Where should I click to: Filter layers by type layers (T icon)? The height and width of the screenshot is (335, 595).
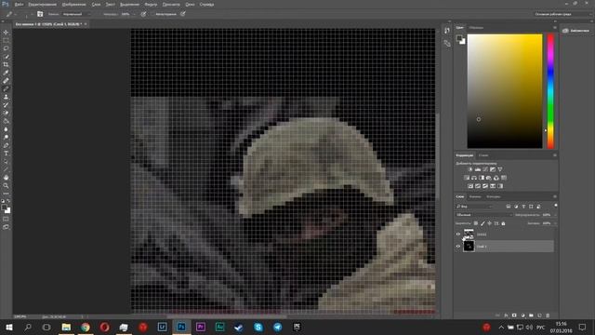tap(523, 207)
